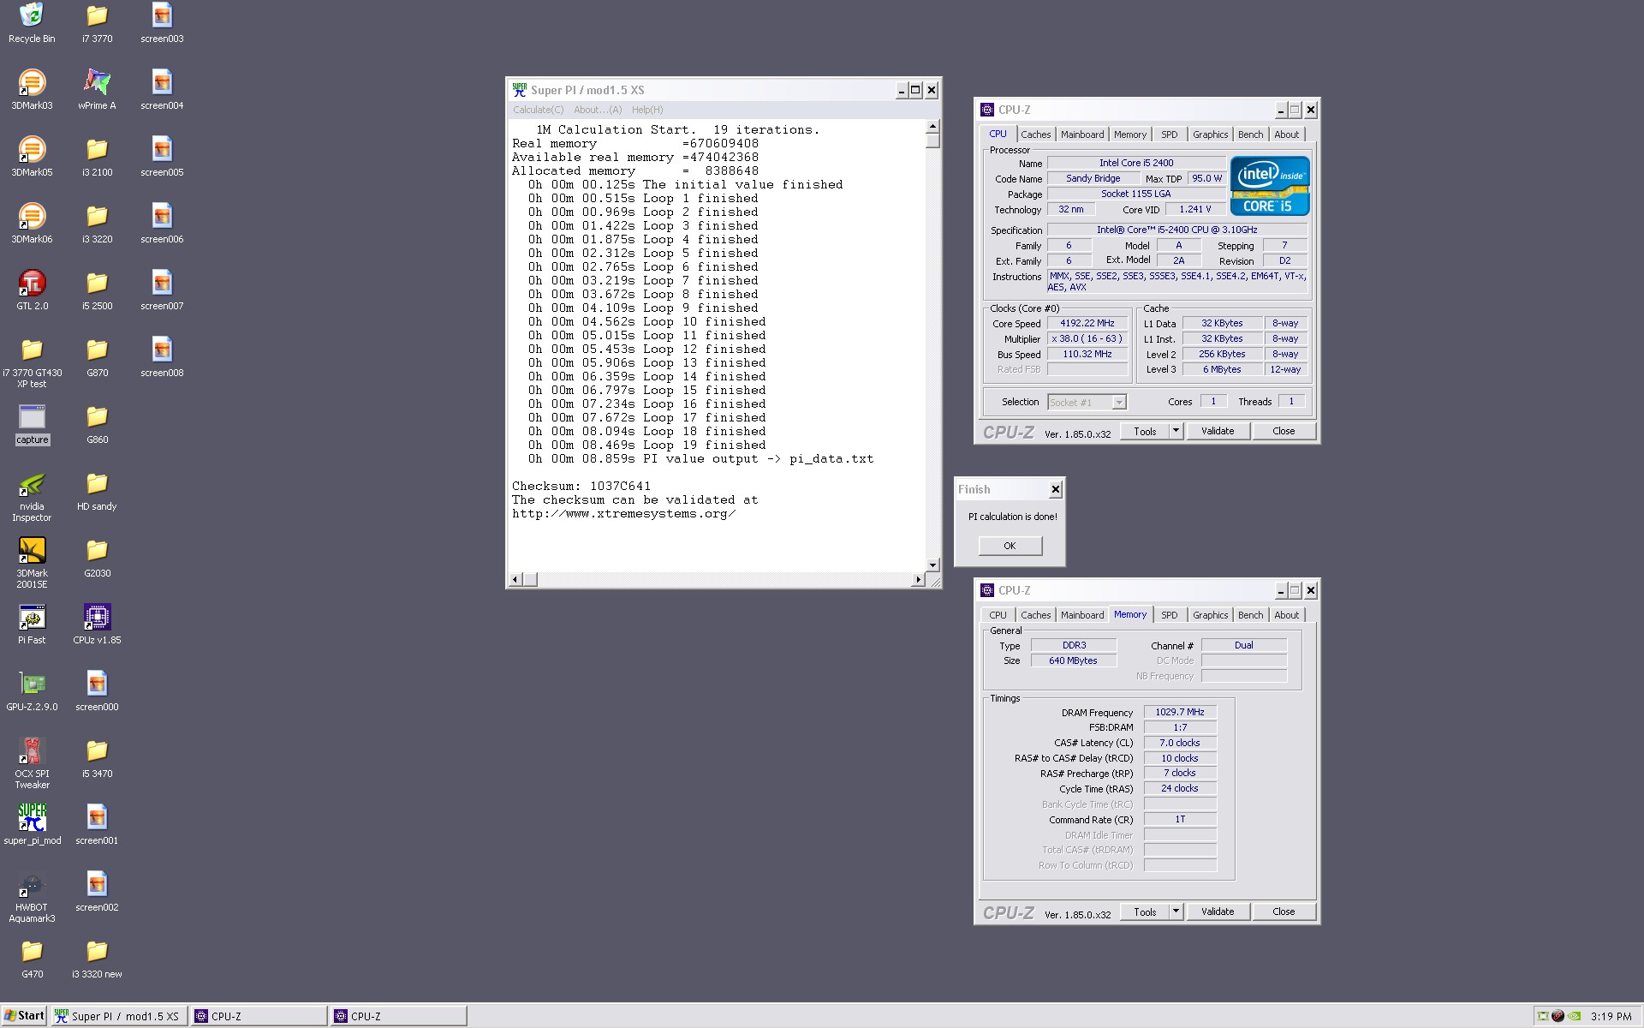Click Super PI vertical scrollbar down arrow
The width and height of the screenshot is (1644, 1028).
point(932,565)
